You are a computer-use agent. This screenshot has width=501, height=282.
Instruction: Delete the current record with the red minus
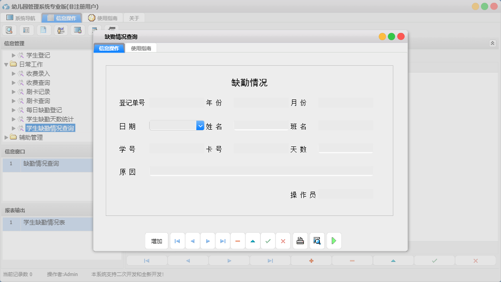pos(237,240)
